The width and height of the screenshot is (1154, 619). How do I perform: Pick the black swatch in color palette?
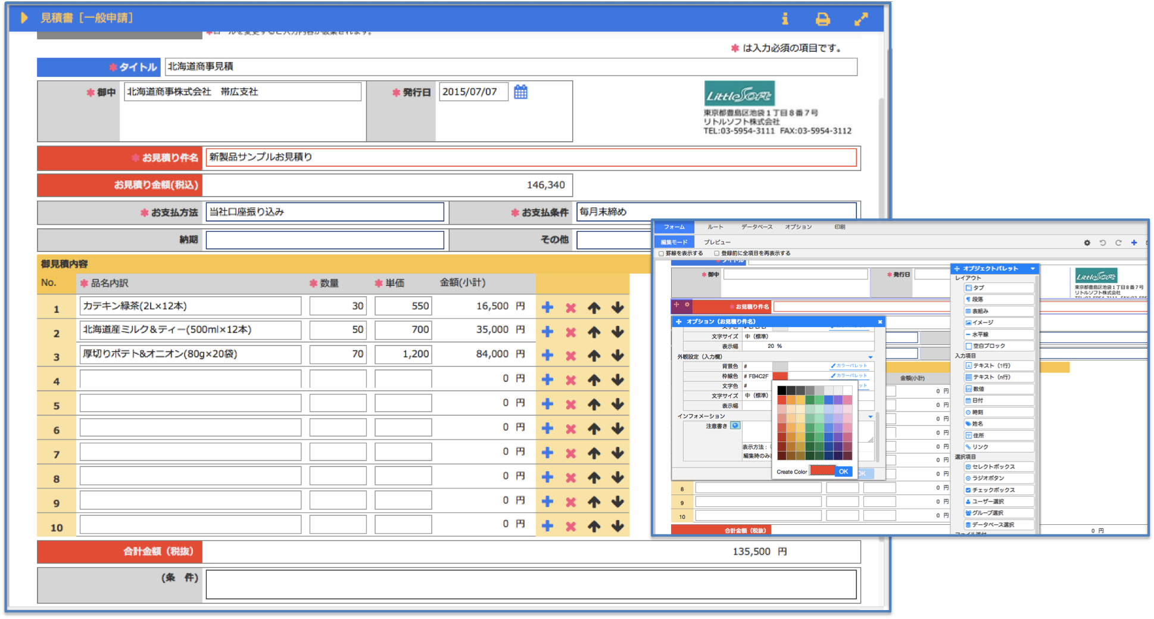point(782,390)
